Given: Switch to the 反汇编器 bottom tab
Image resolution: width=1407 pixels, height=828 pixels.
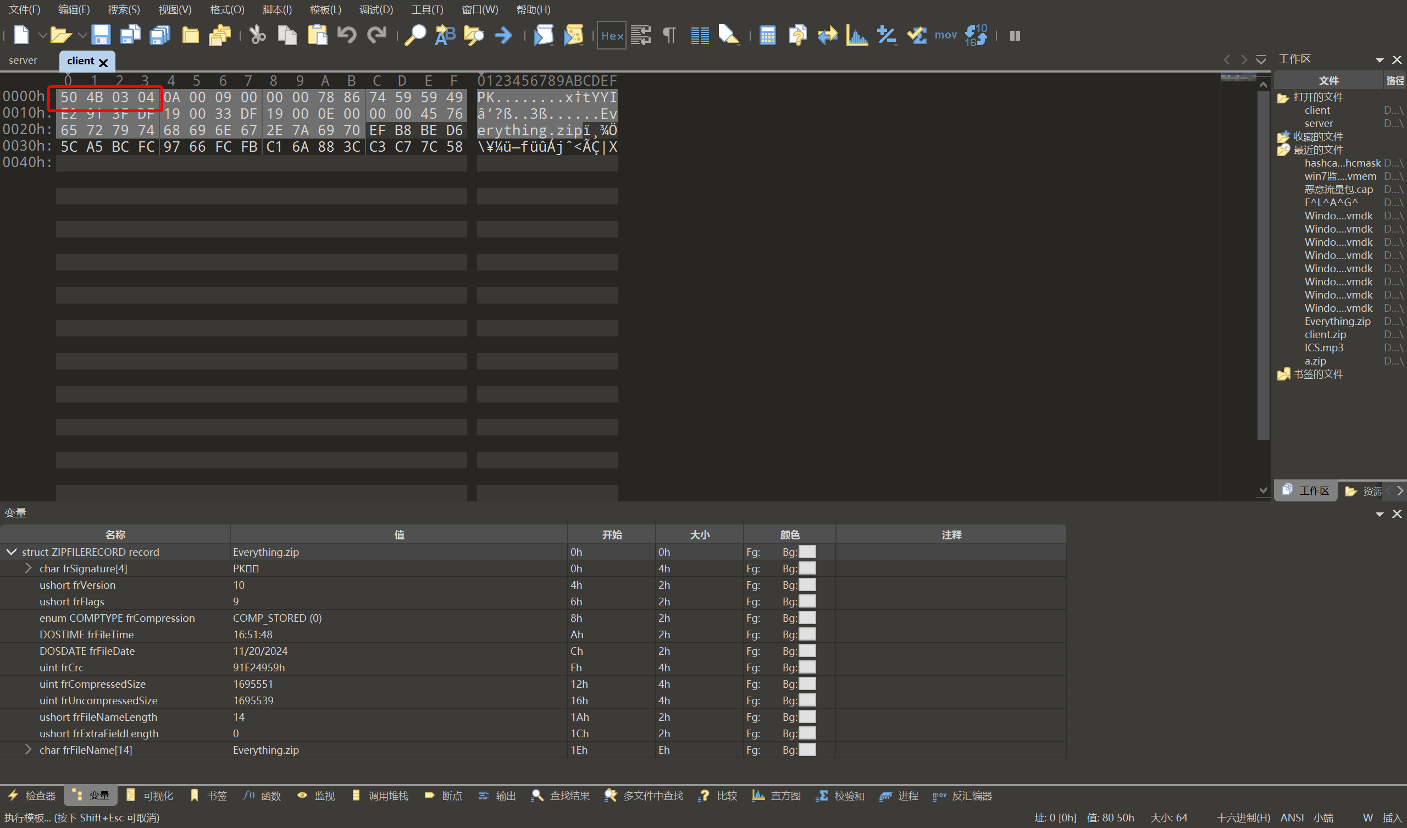Looking at the screenshot, I should point(962,796).
